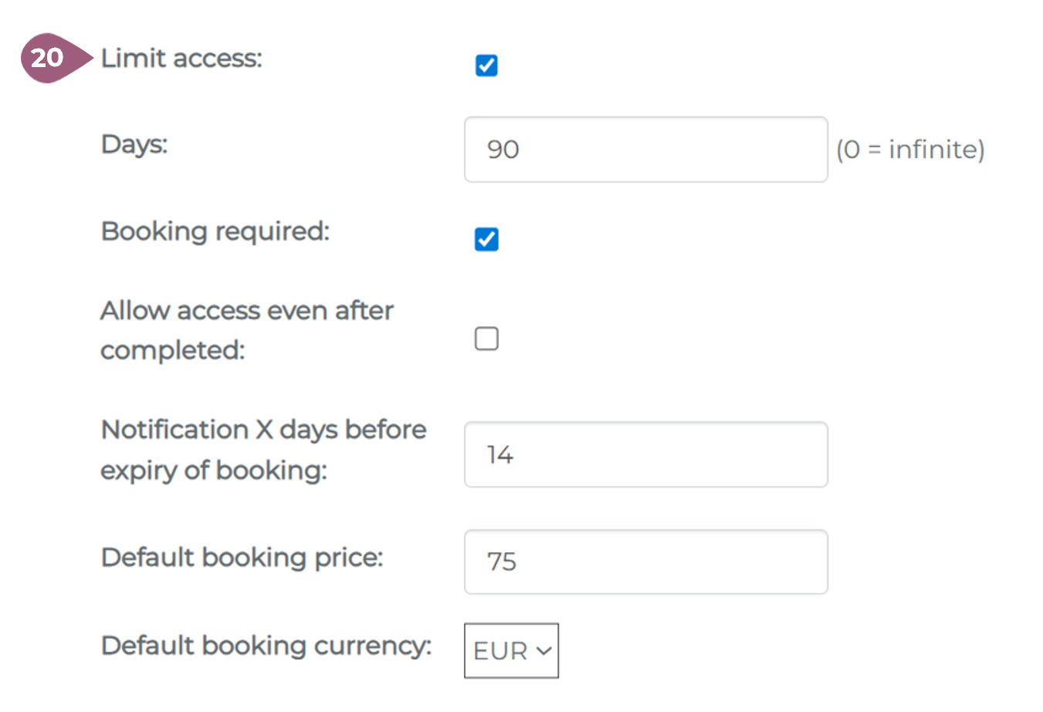Focus the Default booking price field
The image size is (1043, 712).
(x=645, y=562)
